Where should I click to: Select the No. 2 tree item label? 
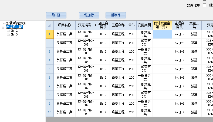click(14, 31)
